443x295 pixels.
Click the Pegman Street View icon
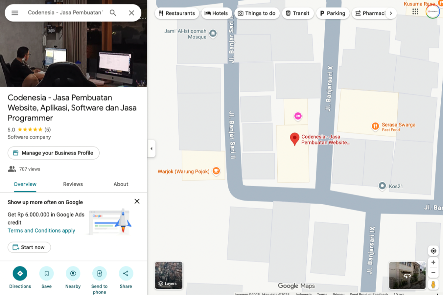pos(433,285)
